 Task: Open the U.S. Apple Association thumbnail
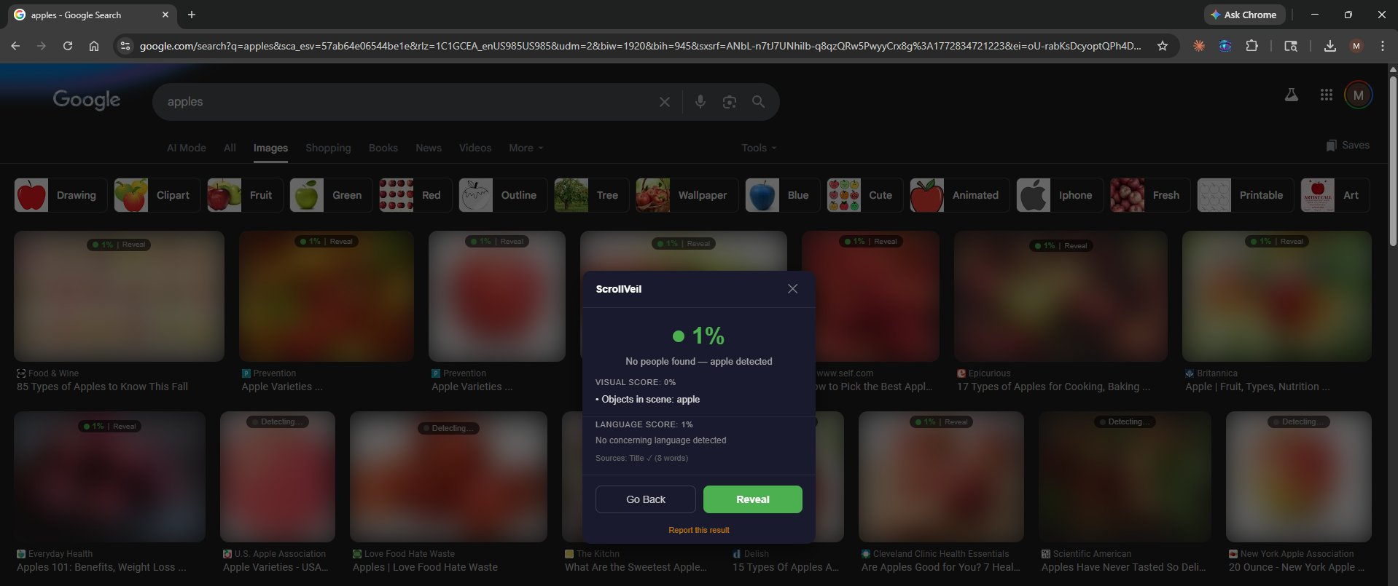(278, 477)
